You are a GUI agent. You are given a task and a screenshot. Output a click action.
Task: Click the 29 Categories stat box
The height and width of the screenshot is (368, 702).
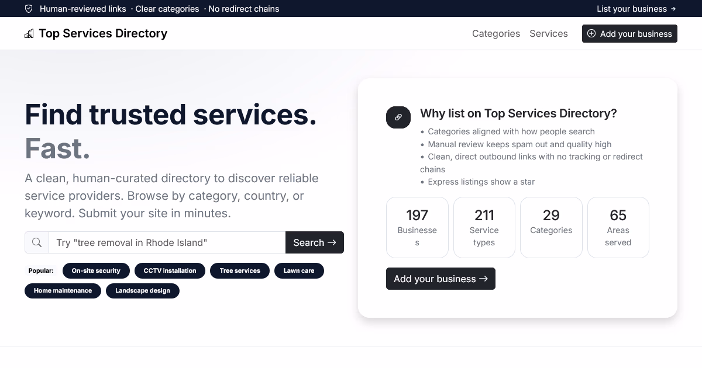click(x=551, y=227)
